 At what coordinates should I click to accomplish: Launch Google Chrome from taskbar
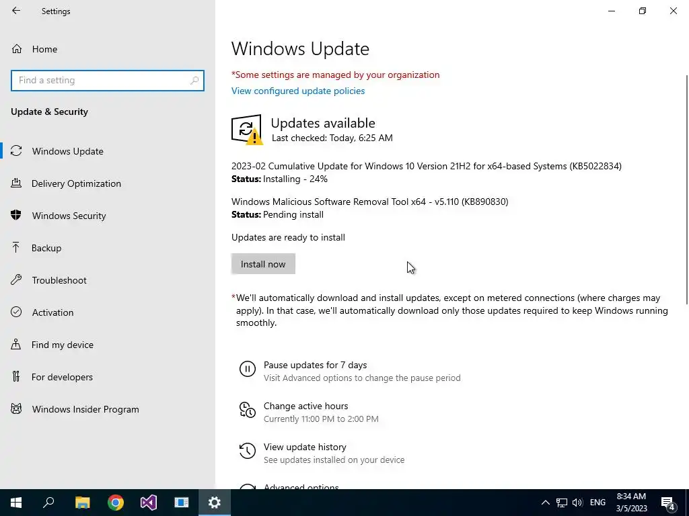116,503
